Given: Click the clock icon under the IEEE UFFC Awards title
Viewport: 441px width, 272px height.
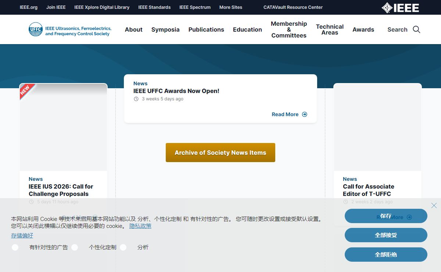Looking at the screenshot, I should coord(136,99).
